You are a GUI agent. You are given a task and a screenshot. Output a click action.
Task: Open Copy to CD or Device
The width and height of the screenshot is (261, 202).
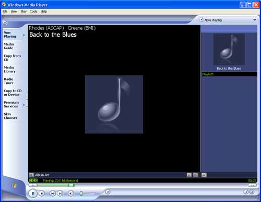pyautogui.click(x=13, y=93)
